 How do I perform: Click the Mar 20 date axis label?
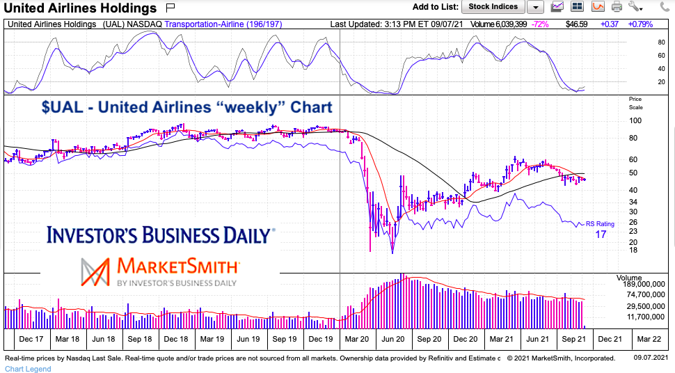click(x=357, y=339)
